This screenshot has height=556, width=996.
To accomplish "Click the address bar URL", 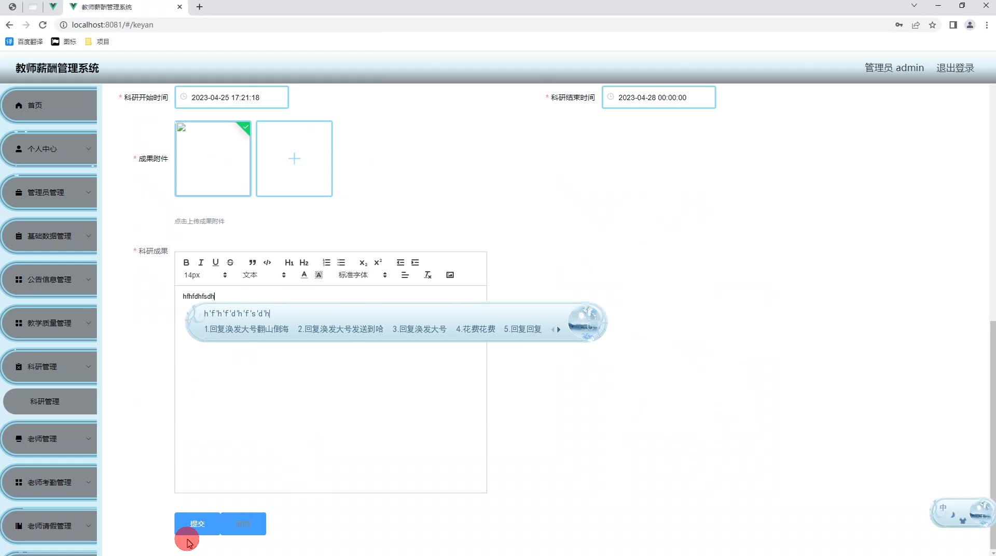I will coord(113,25).
